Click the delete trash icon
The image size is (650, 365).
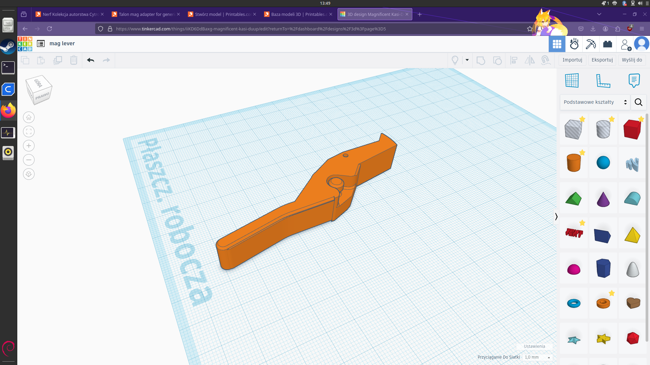pos(73,60)
